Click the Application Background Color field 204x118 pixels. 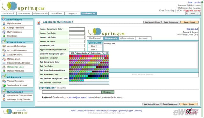(77, 49)
